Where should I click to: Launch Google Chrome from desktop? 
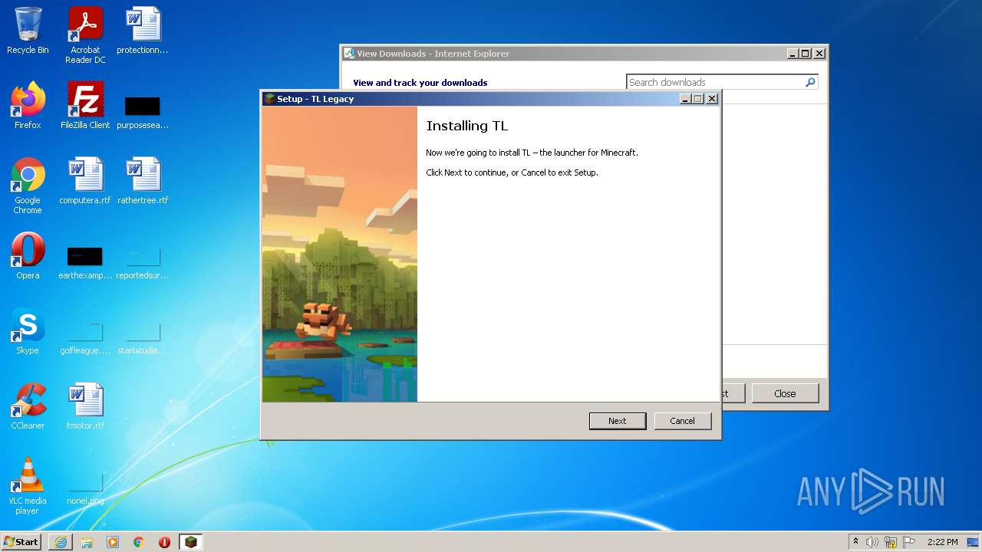28,186
